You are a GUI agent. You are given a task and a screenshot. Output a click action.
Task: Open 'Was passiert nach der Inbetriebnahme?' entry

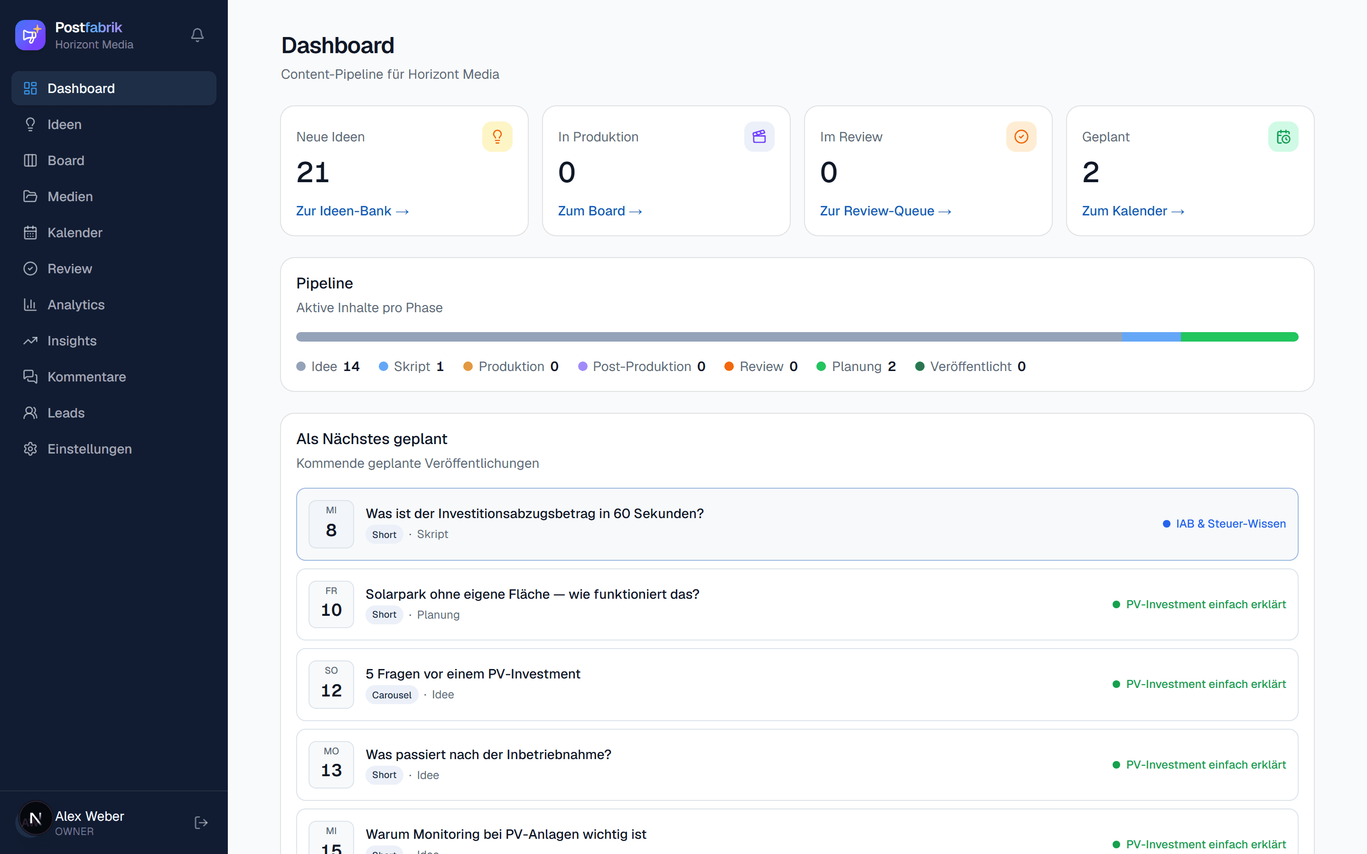797,765
